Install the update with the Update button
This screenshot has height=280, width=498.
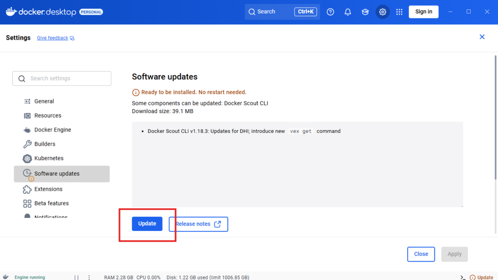tap(147, 224)
